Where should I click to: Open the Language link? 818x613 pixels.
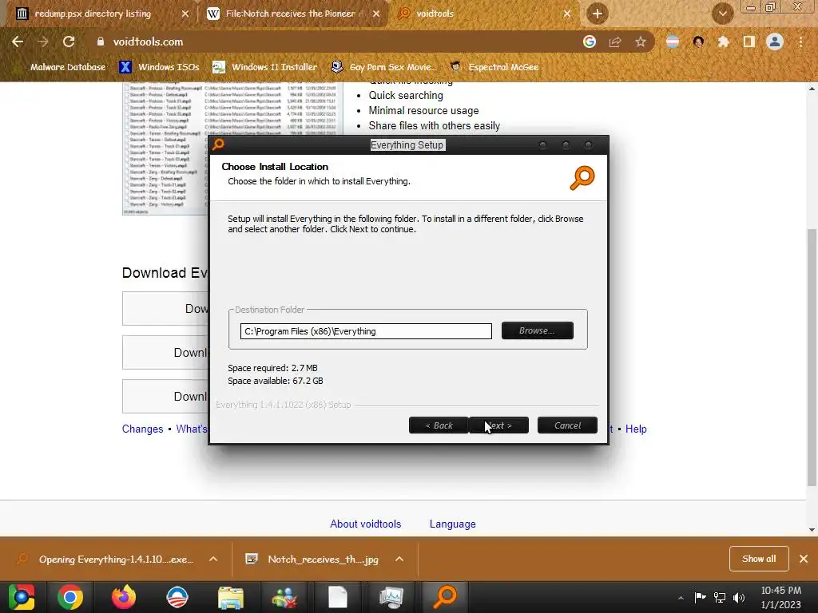[452, 524]
